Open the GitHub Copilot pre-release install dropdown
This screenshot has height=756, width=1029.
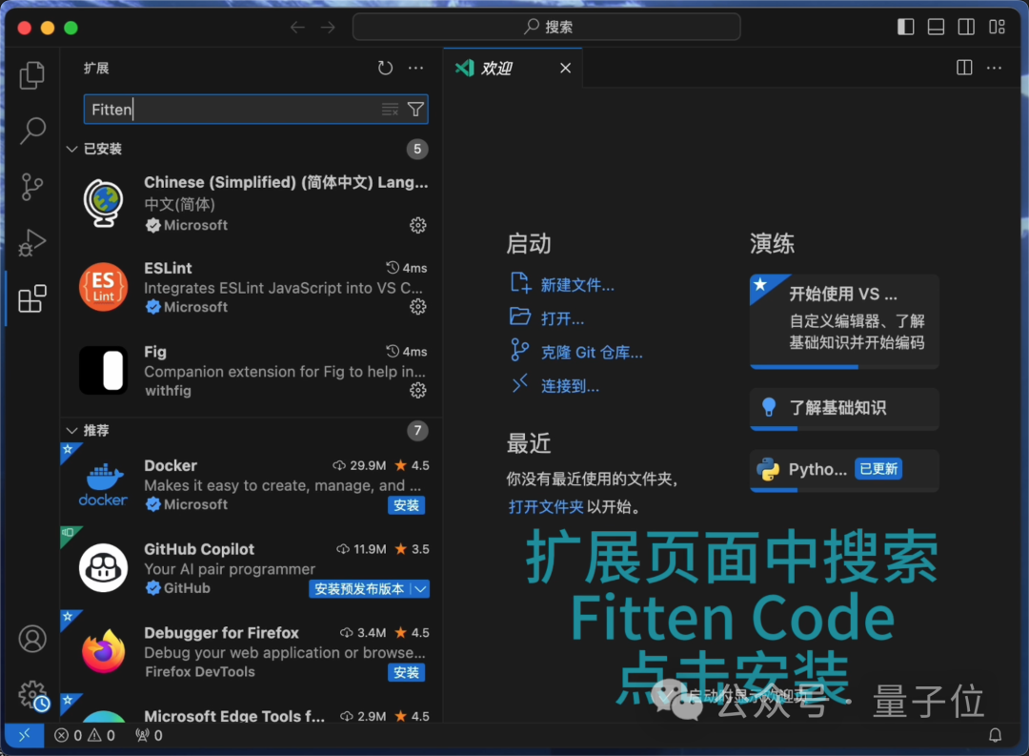pyautogui.click(x=419, y=588)
